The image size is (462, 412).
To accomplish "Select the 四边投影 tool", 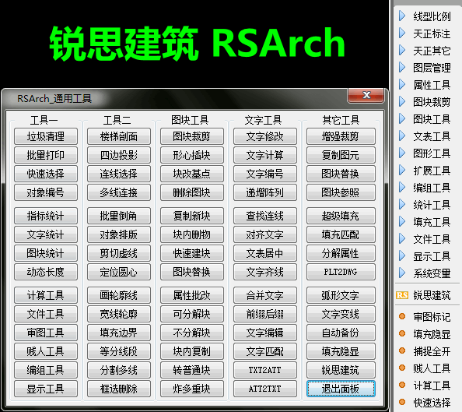I will [119, 155].
